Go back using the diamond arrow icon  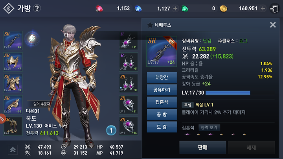click(9, 8)
